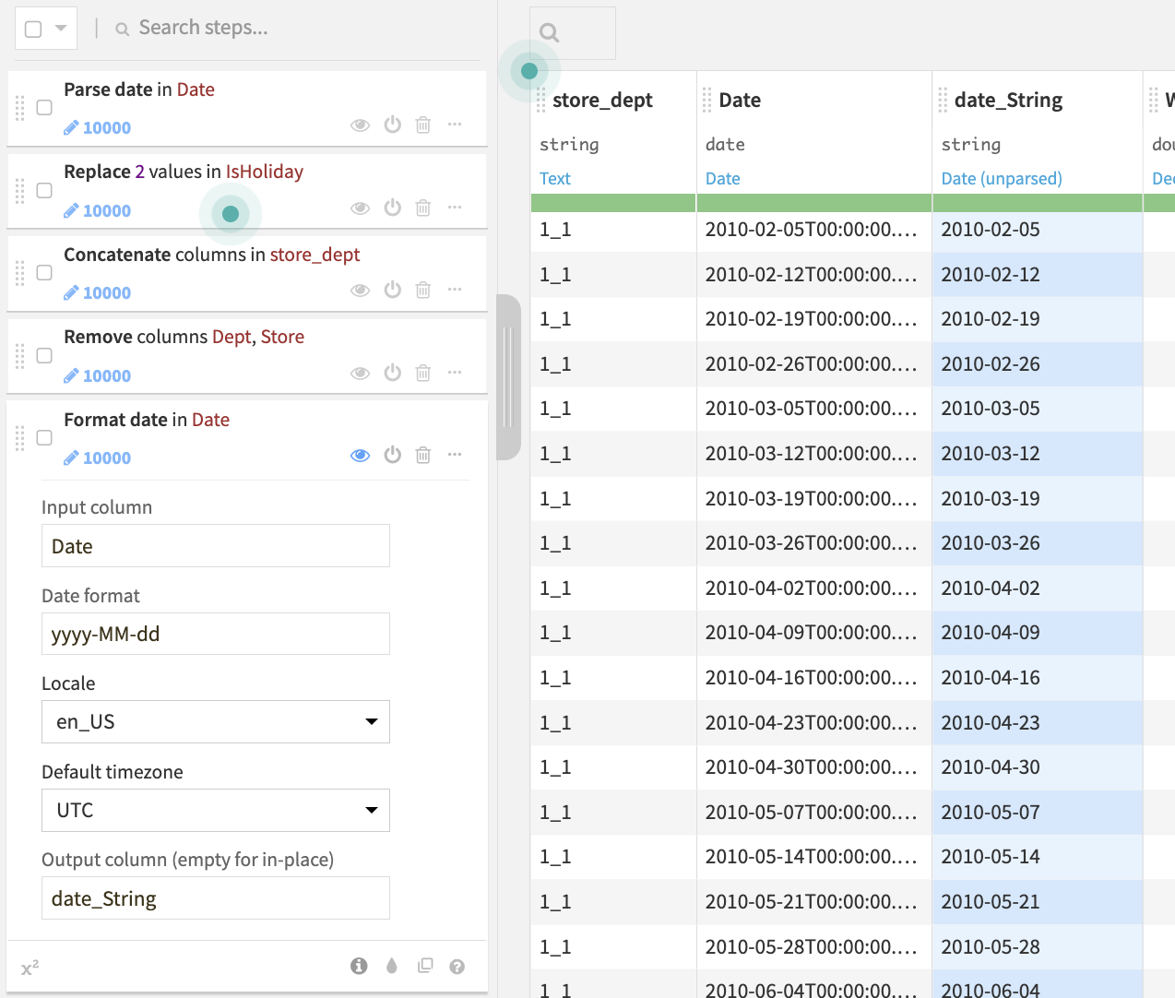Open more options for the Concatenate step
The image size is (1175, 998).
click(454, 290)
